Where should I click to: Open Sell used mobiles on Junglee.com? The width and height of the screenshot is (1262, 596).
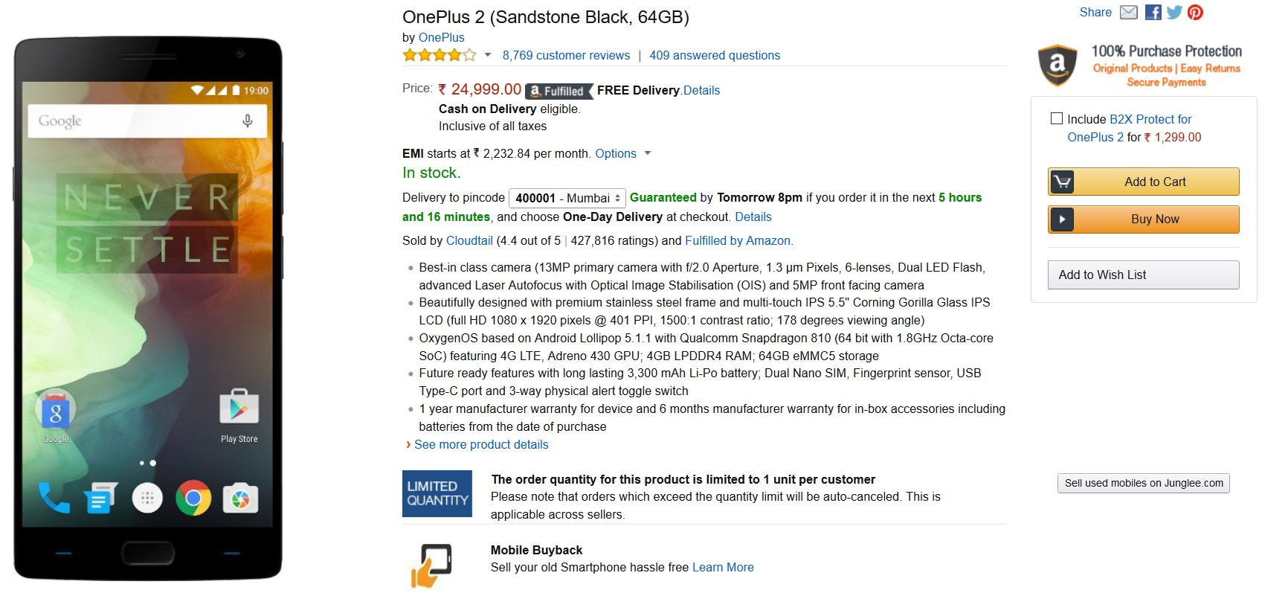pos(1143,483)
